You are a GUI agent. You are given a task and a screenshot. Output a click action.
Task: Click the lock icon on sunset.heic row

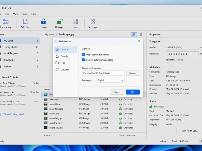120,104
